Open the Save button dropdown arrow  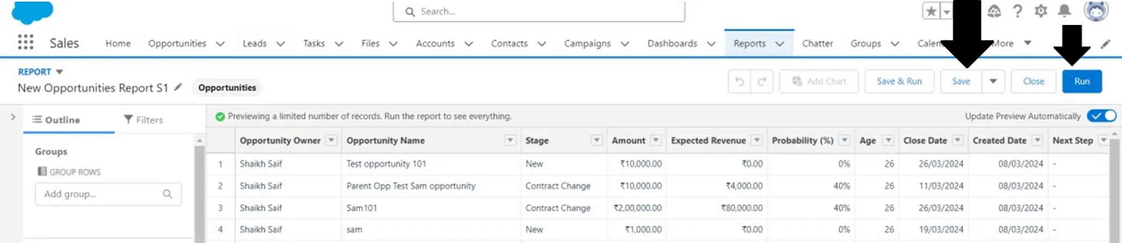993,81
